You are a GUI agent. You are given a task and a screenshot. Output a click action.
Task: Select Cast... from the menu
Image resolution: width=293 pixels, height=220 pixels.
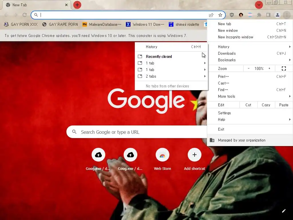click(250, 83)
